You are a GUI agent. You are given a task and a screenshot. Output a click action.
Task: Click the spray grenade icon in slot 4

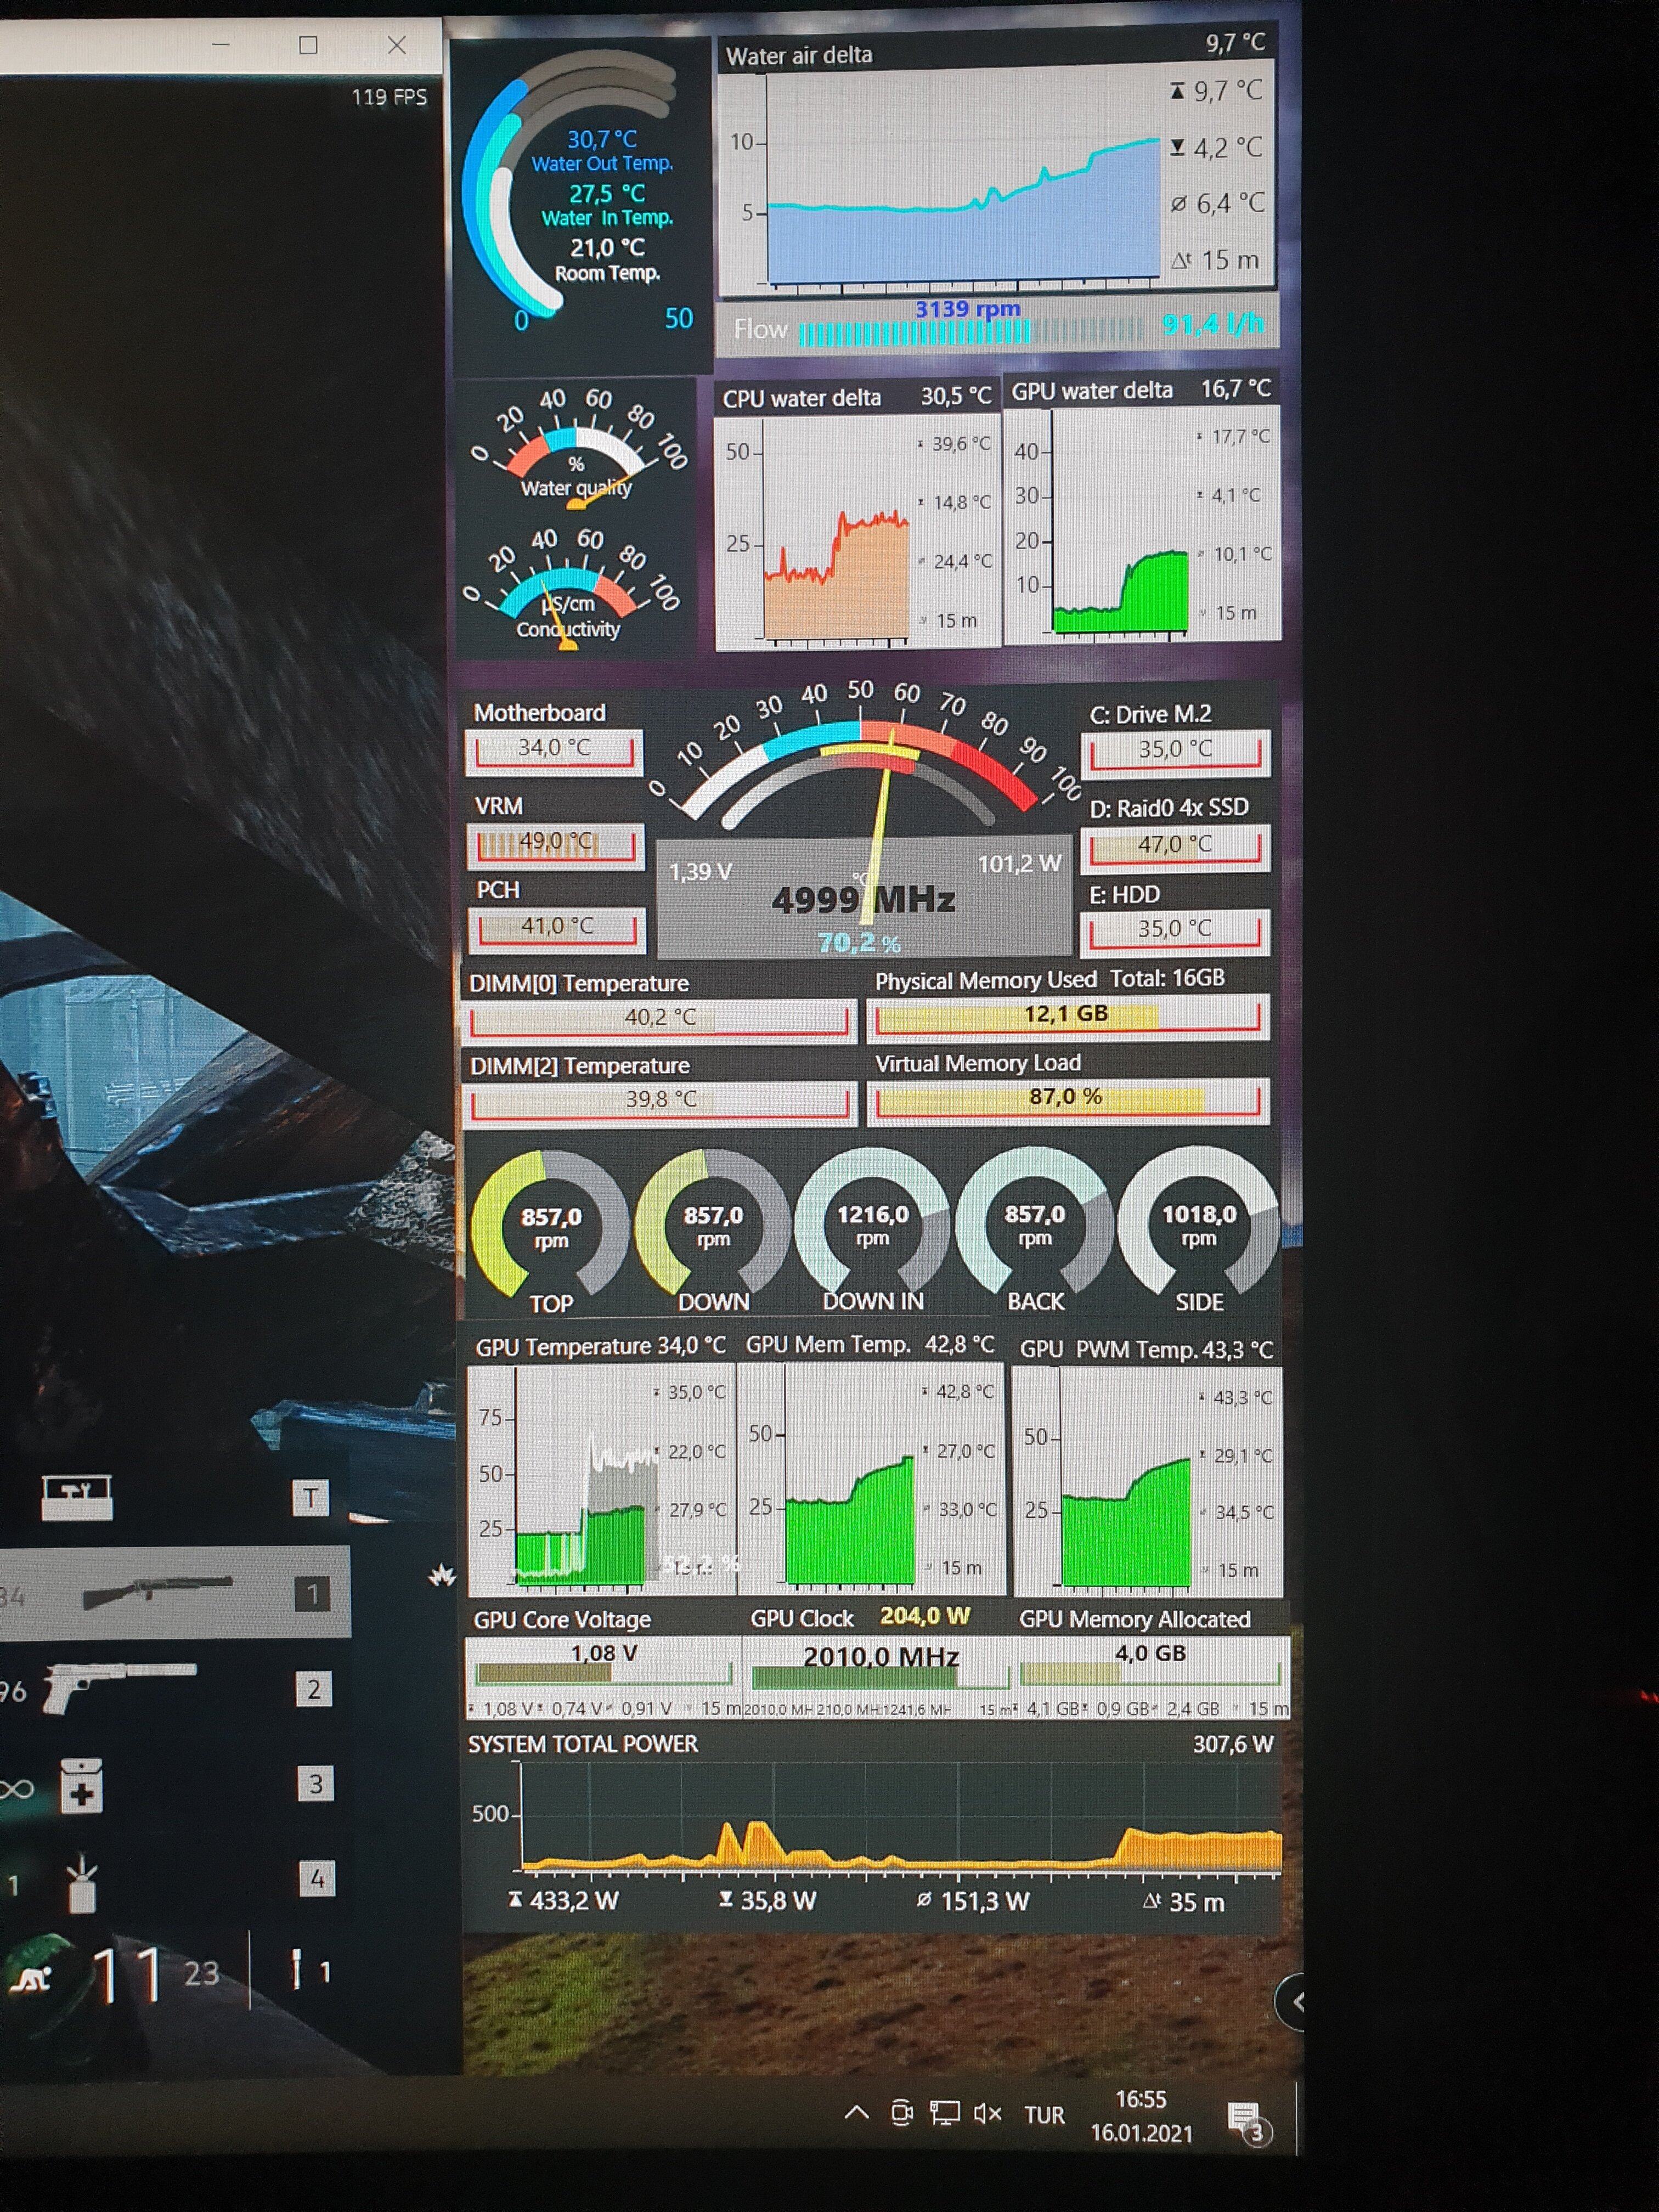[82, 1884]
